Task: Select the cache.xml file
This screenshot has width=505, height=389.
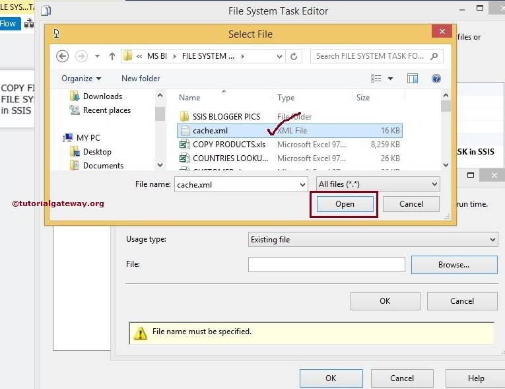Action: click(x=290, y=131)
